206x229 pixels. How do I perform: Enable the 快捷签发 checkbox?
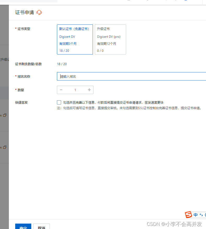pos(59,102)
